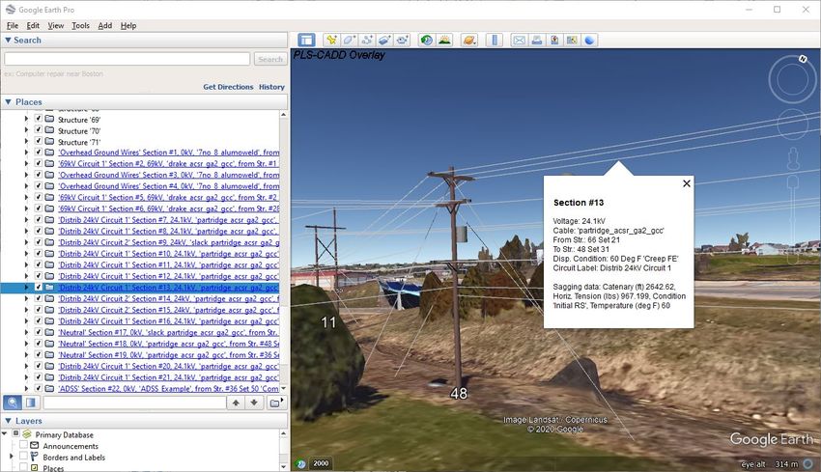Click structure label 48 on the map

tap(459, 393)
